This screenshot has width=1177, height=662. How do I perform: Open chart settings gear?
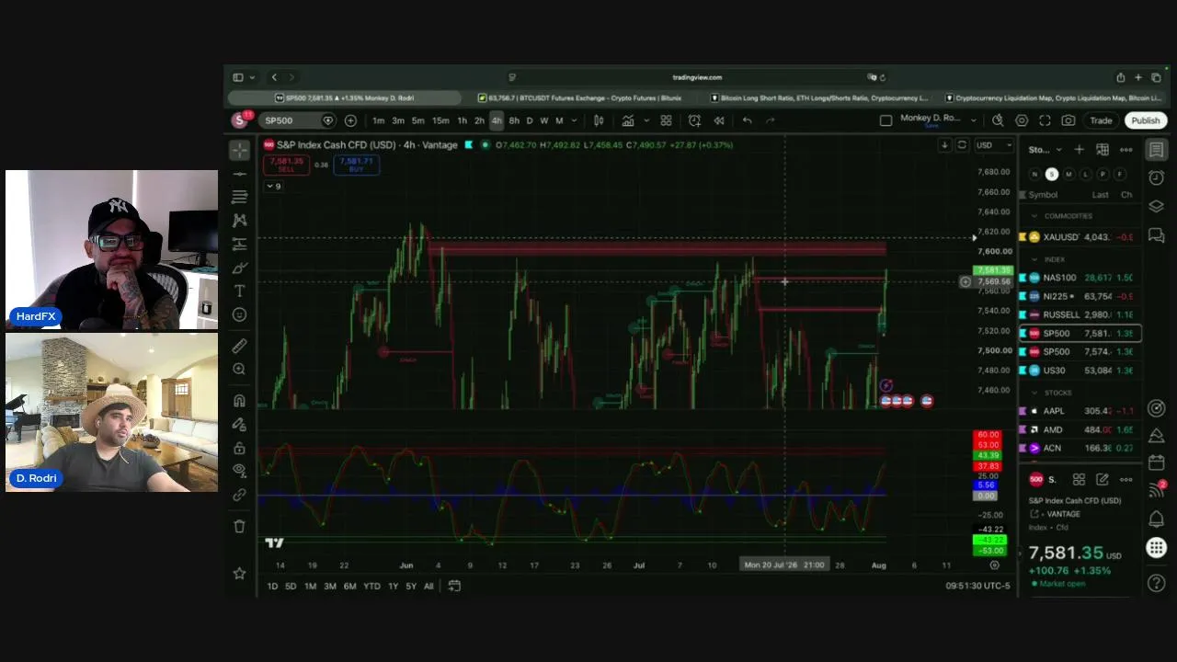click(1022, 120)
